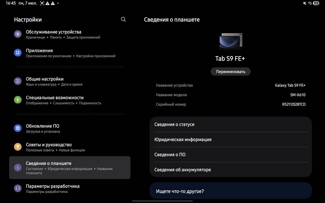Tap the bottom navigation gesture handle

point(162,201)
